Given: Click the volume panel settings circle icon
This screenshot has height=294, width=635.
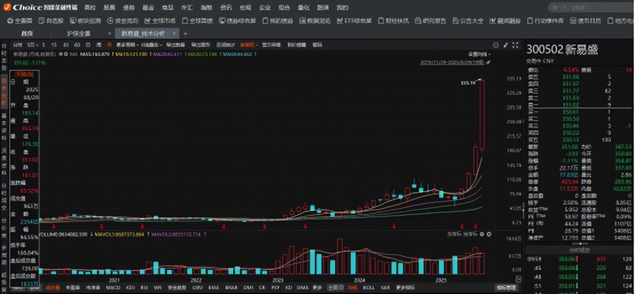Looking at the screenshot, I should (x=482, y=234).
